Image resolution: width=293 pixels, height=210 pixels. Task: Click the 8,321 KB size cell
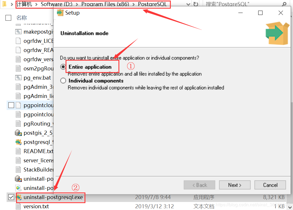pos(274,197)
